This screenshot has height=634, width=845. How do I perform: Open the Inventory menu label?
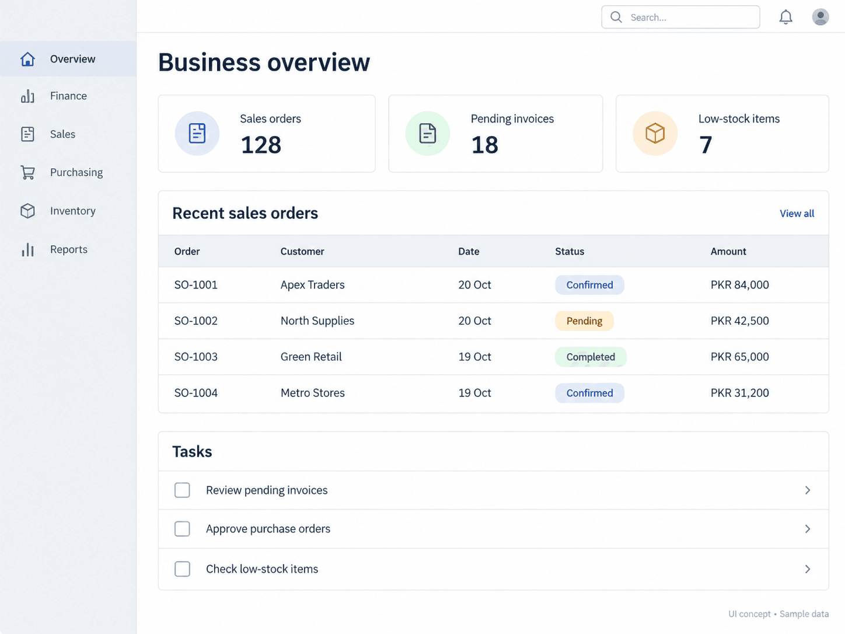point(73,211)
